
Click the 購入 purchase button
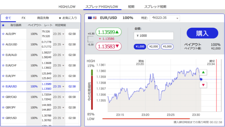pos(202,33)
